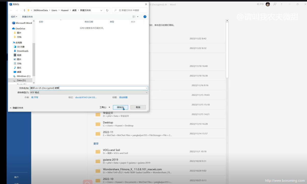307x184 pixels.
Task: Open Downloads folder in navigation pane
Action: click(x=21, y=51)
